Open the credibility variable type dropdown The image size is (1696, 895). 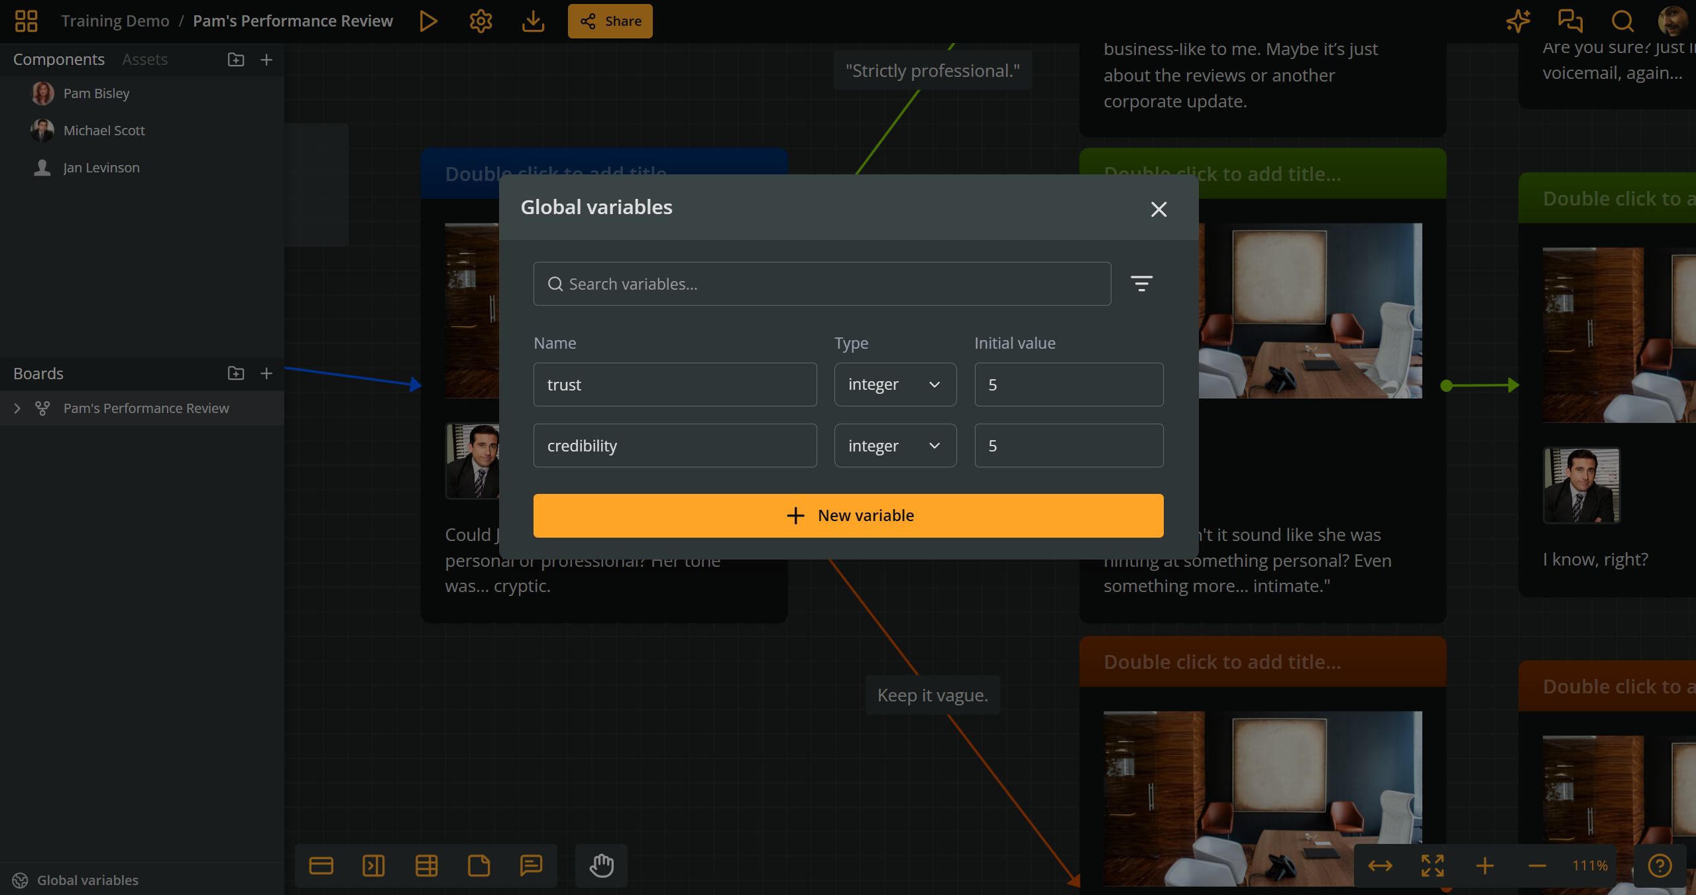[x=895, y=445]
